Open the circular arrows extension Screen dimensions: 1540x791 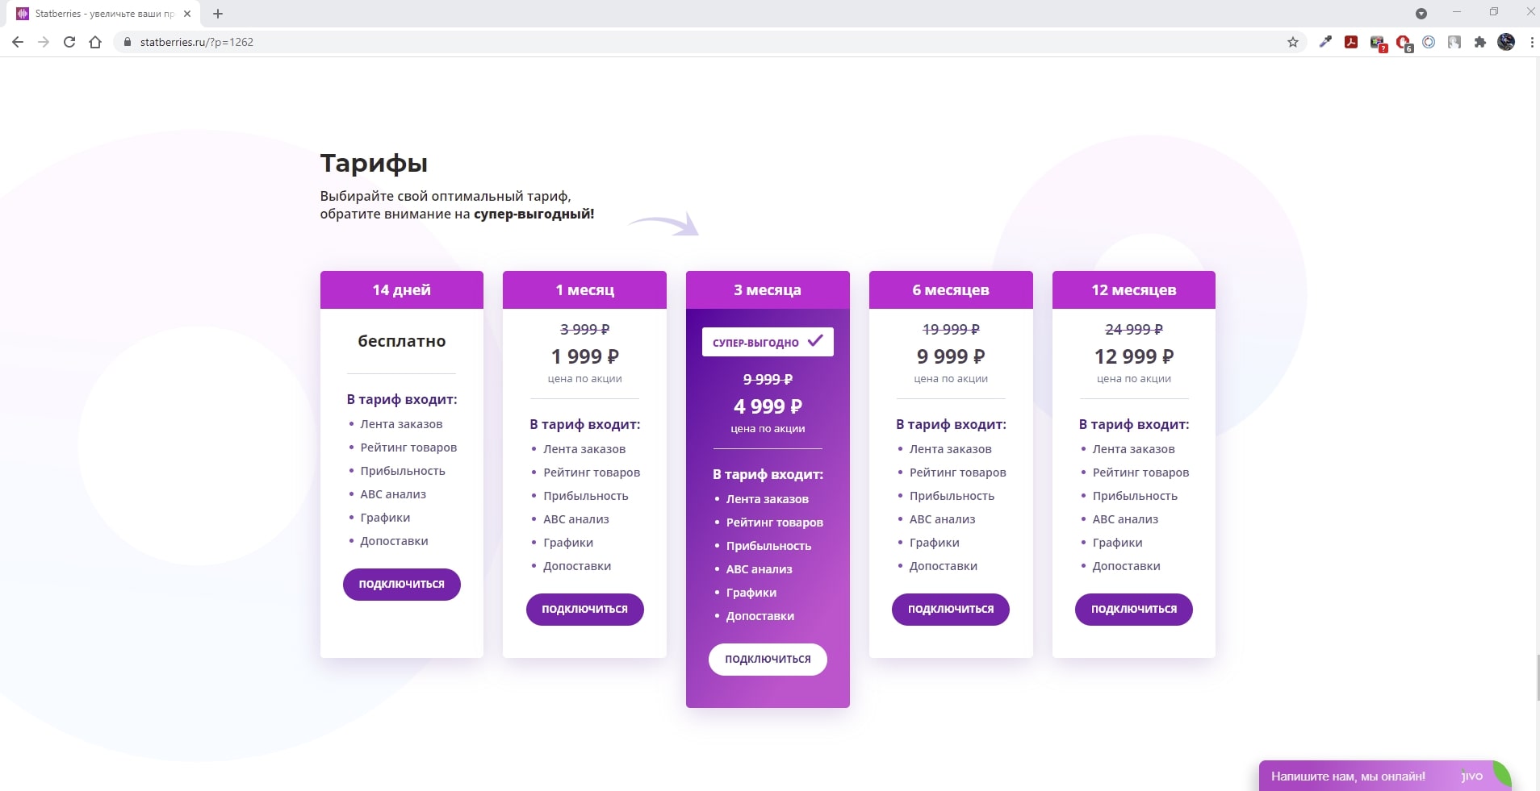[x=1429, y=42]
